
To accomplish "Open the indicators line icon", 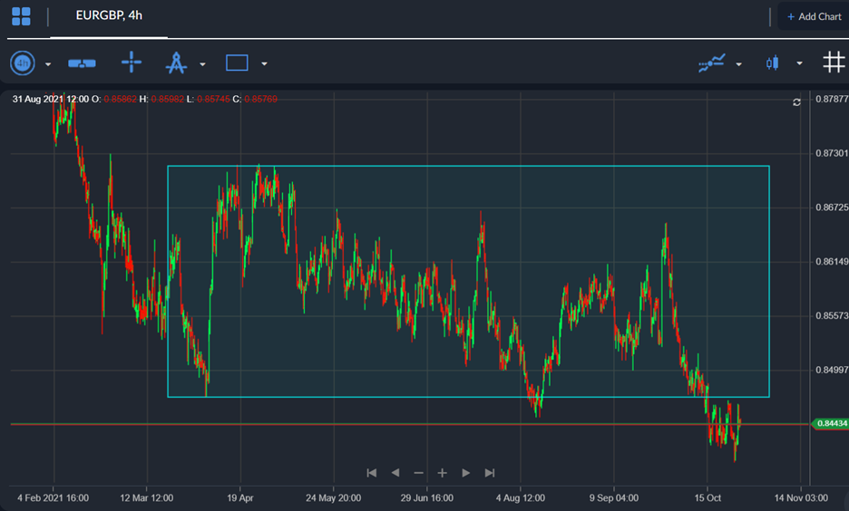I will coord(711,63).
